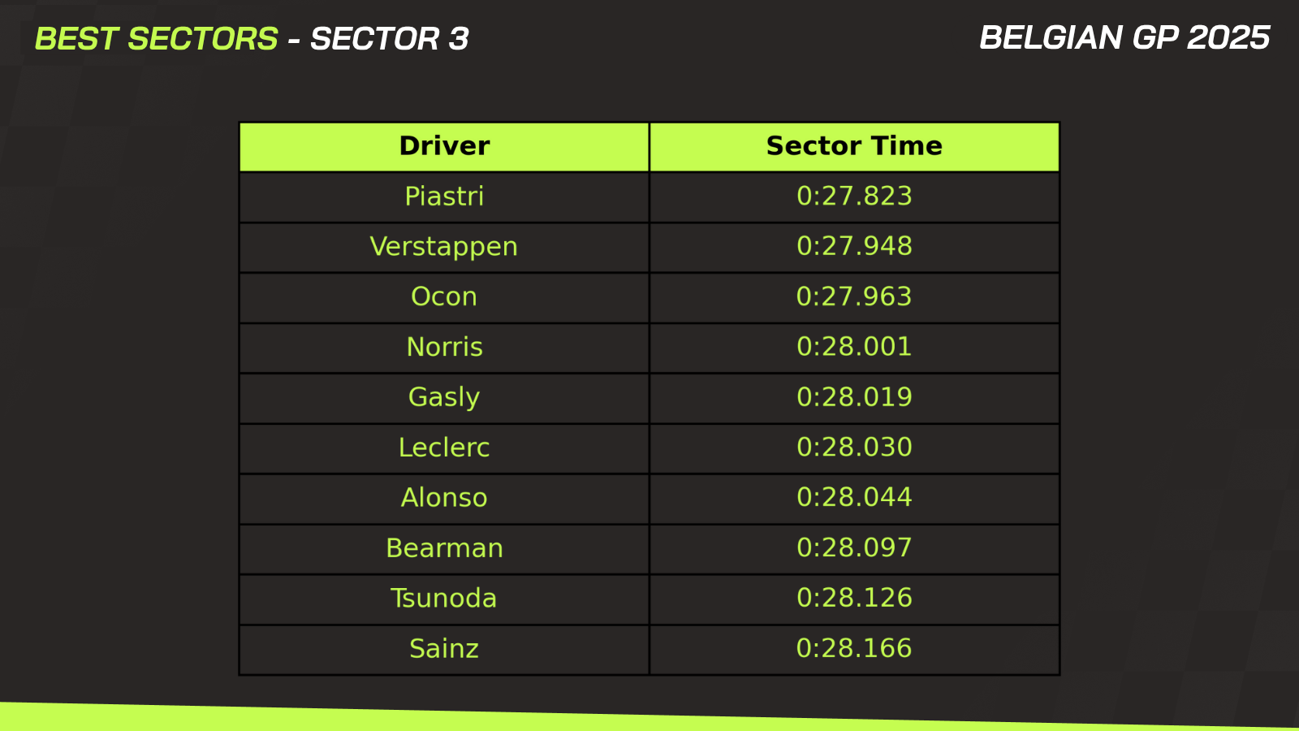Click the Sector Time column header
The image size is (1299, 731).
(854, 146)
